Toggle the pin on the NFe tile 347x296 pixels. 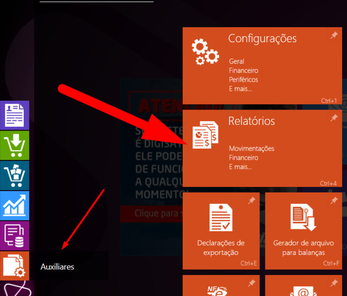[252, 283]
